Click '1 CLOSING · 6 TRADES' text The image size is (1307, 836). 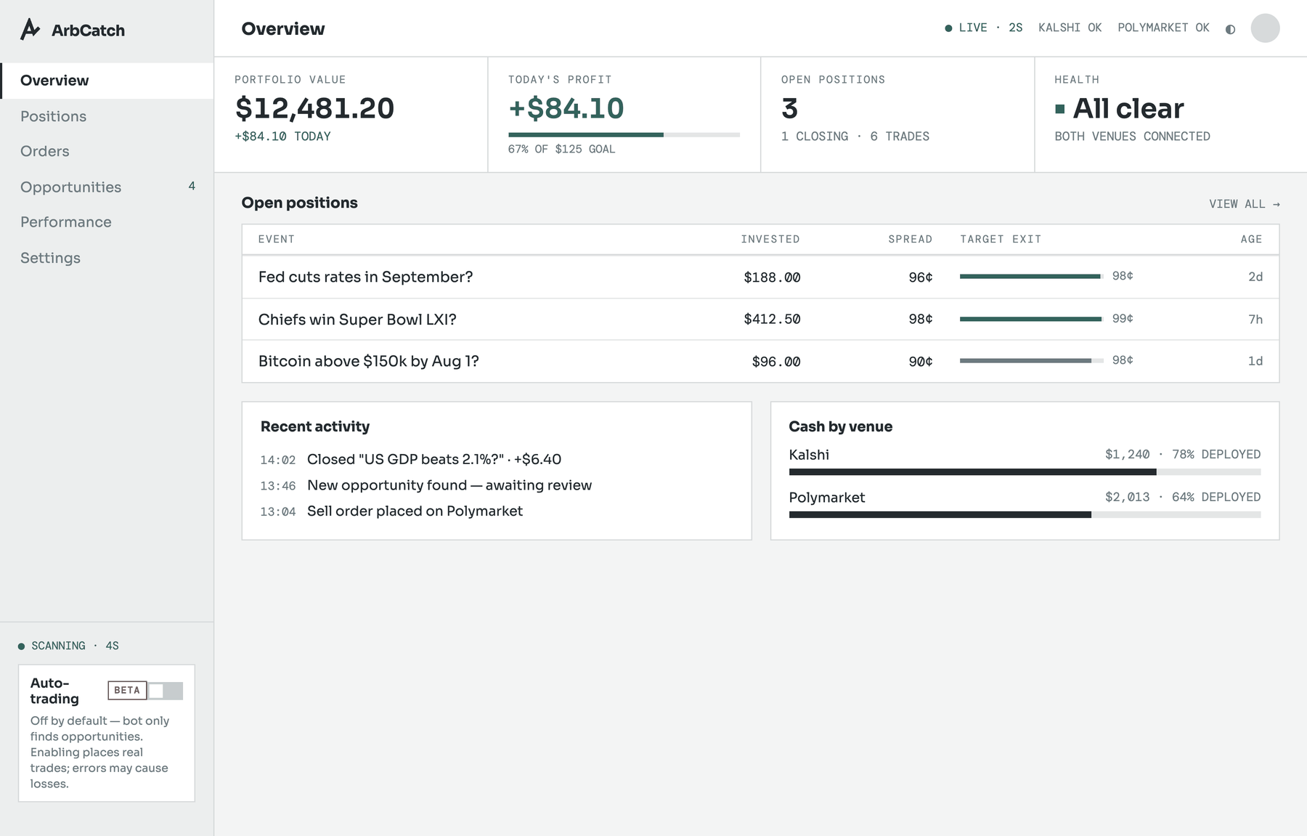pos(855,137)
